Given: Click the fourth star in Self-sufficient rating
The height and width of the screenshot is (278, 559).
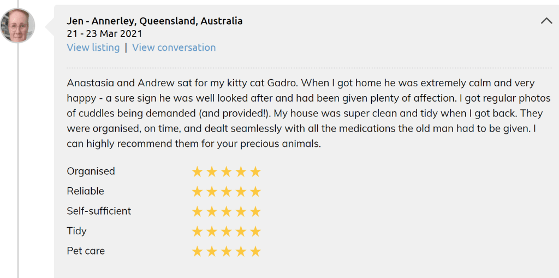Looking at the screenshot, I should click(241, 212).
